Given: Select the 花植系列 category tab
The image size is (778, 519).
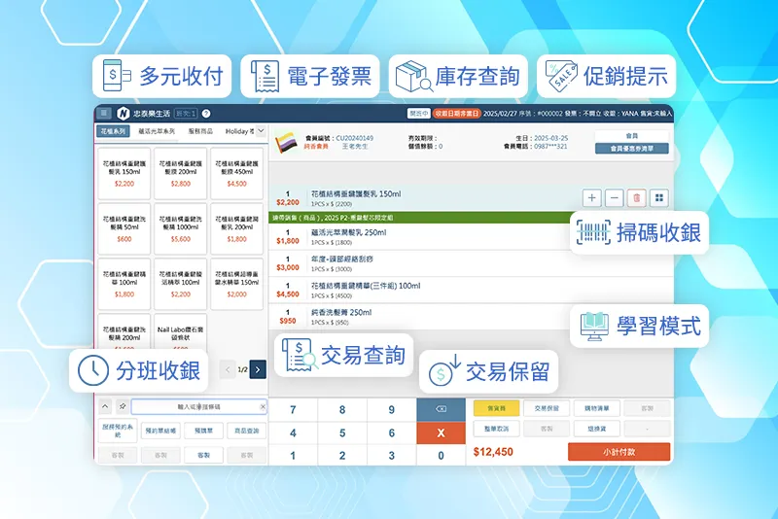Looking at the screenshot, I should [x=113, y=131].
